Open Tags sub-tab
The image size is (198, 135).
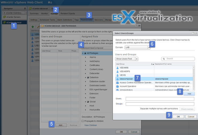pyautogui.click(x=77, y=20)
